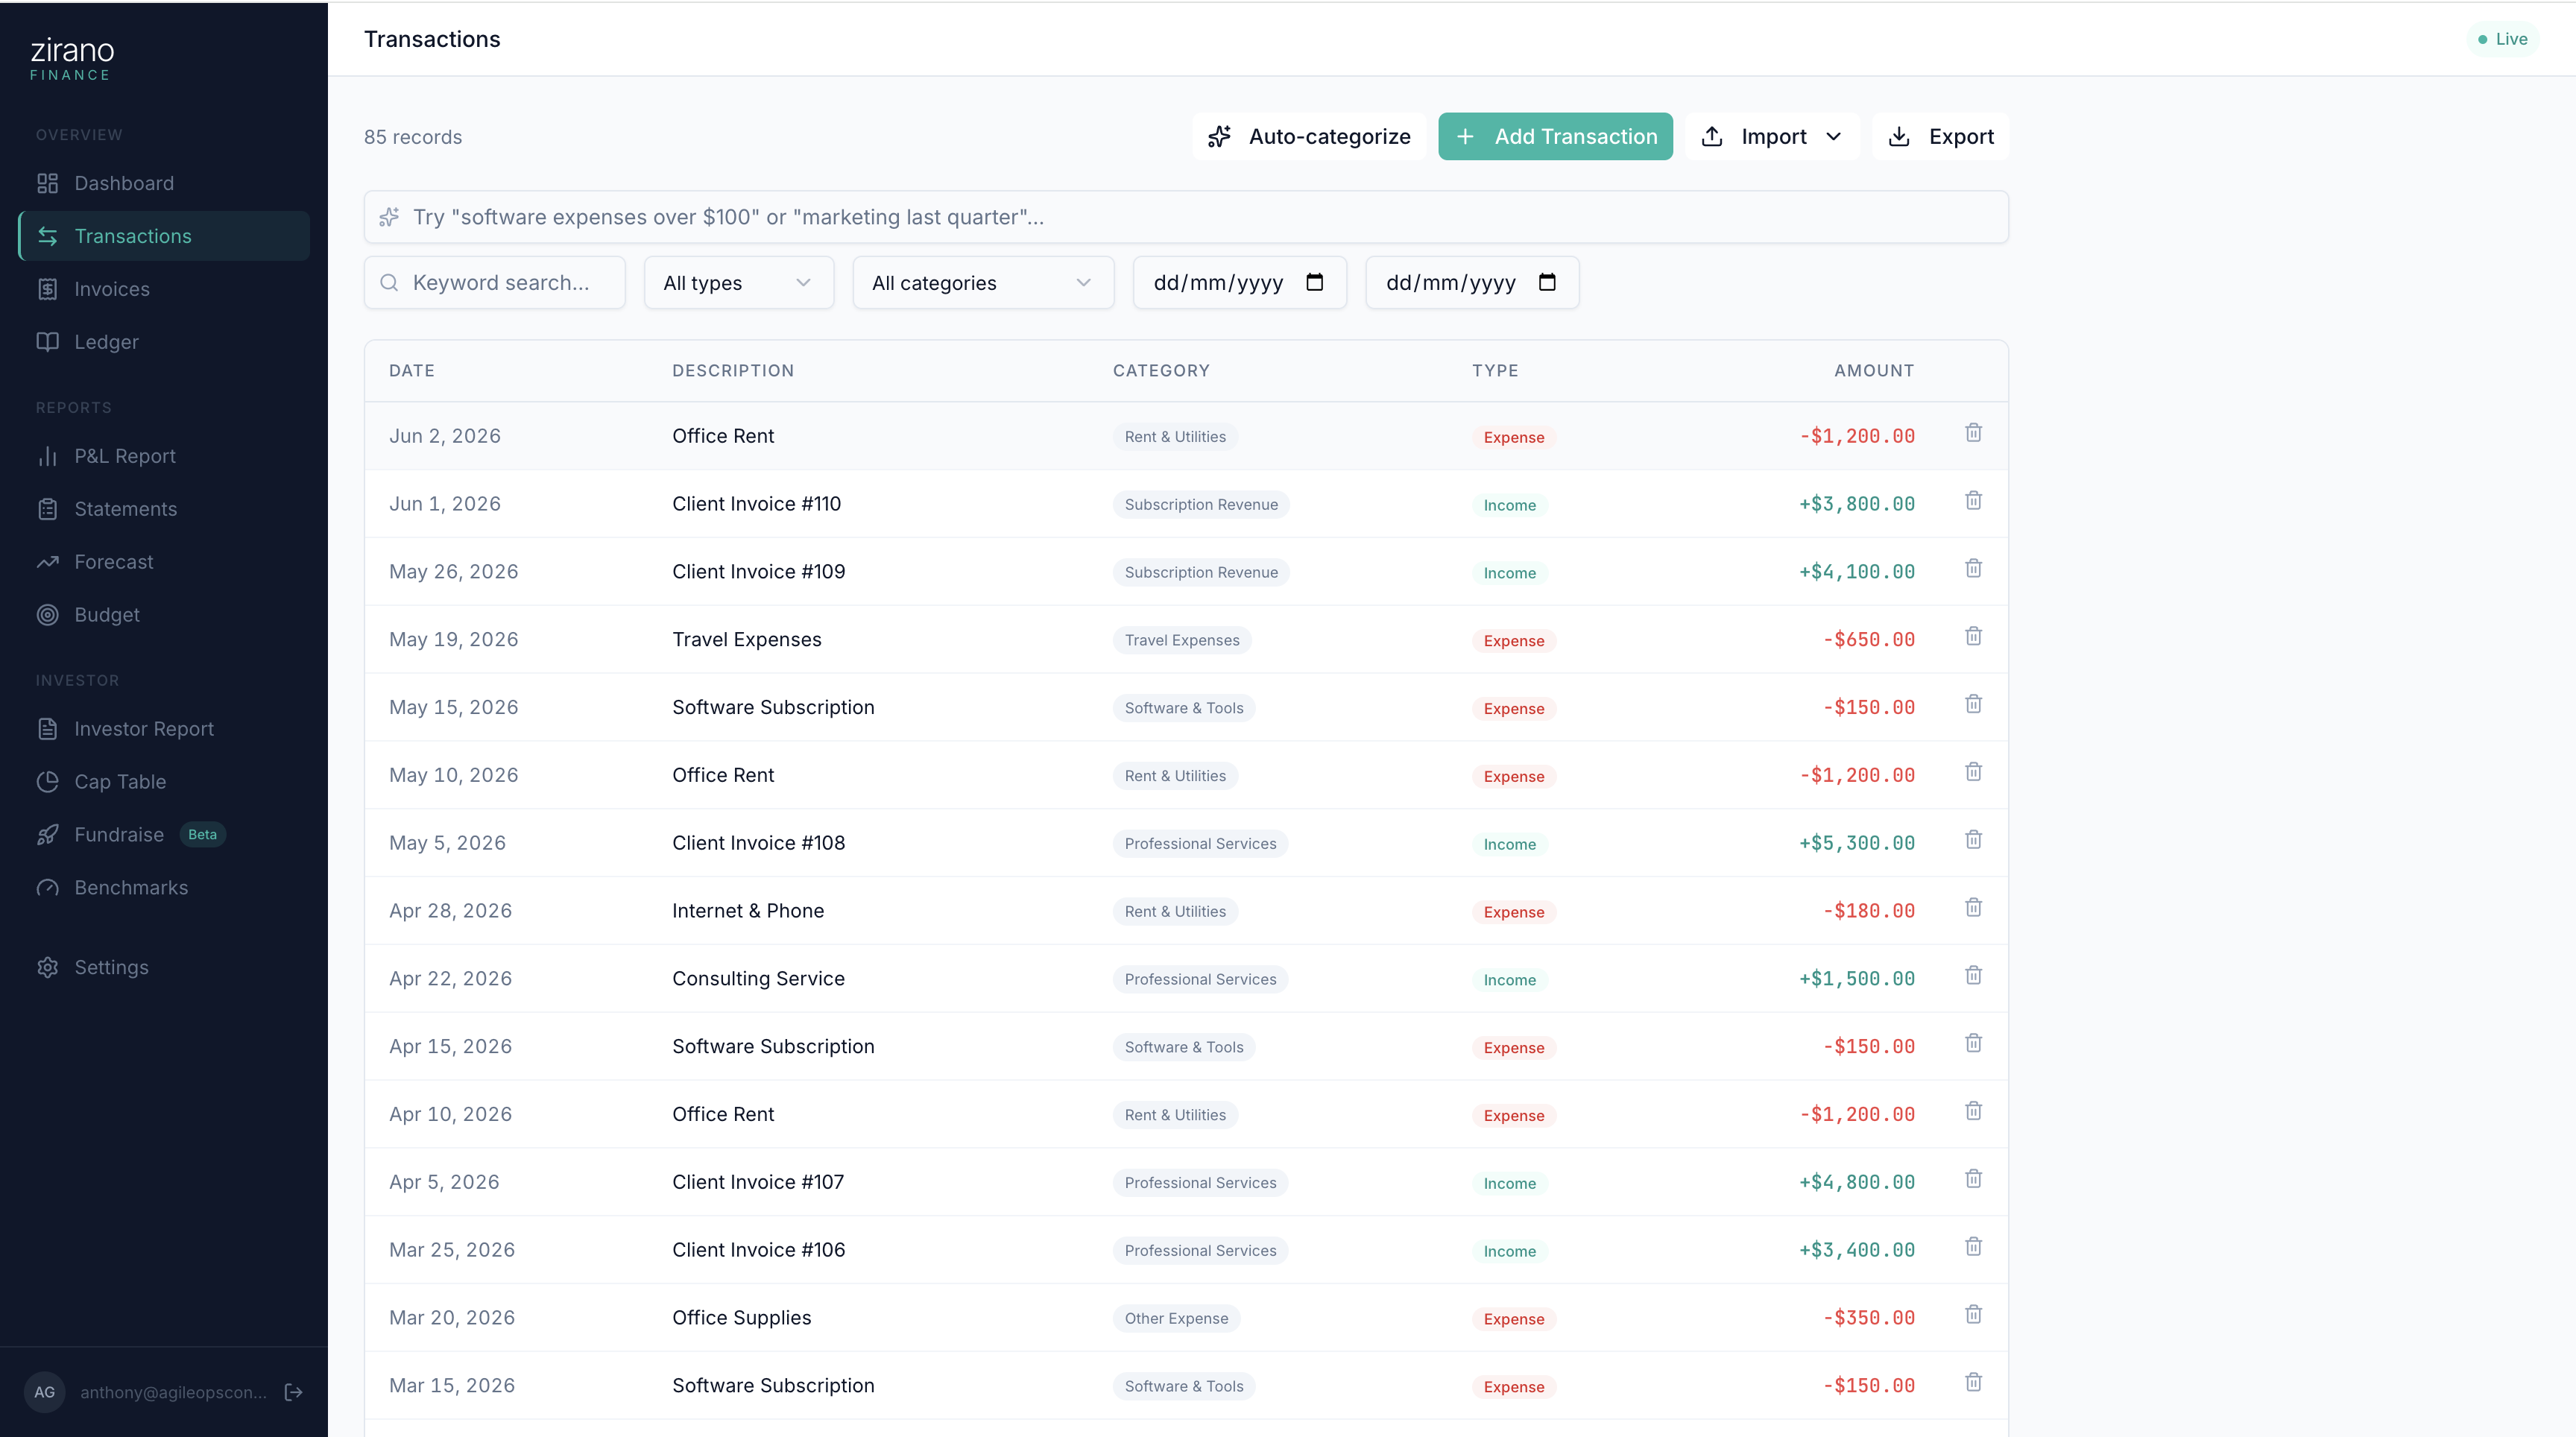
Task: Open the Ledger section
Action: [x=164, y=342]
